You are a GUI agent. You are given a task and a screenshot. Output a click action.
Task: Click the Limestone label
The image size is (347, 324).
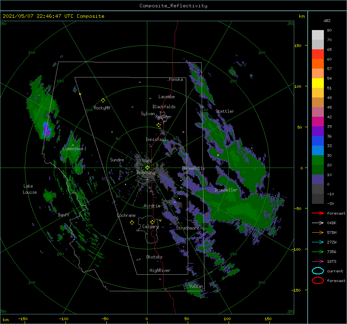click(73, 149)
